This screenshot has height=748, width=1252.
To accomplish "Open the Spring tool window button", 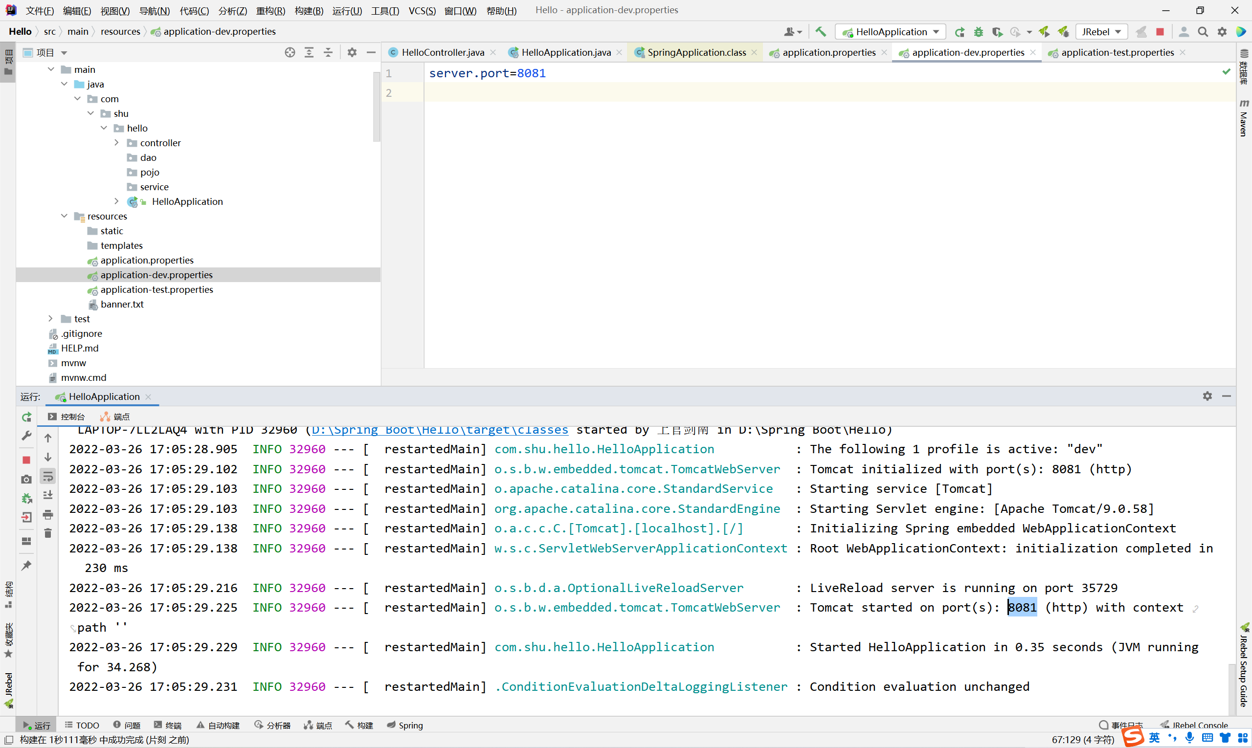I will (405, 725).
